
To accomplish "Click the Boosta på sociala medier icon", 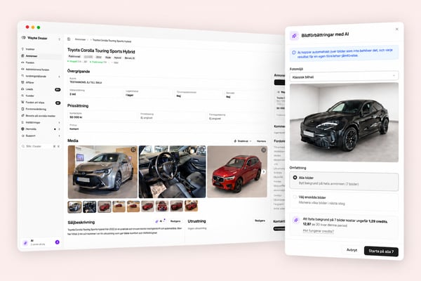I will [x=22, y=116].
